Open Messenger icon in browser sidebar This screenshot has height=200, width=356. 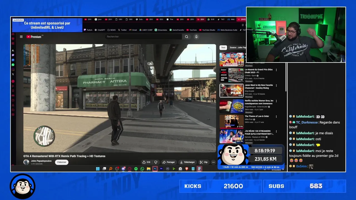pyautogui.click(x=13, y=60)
